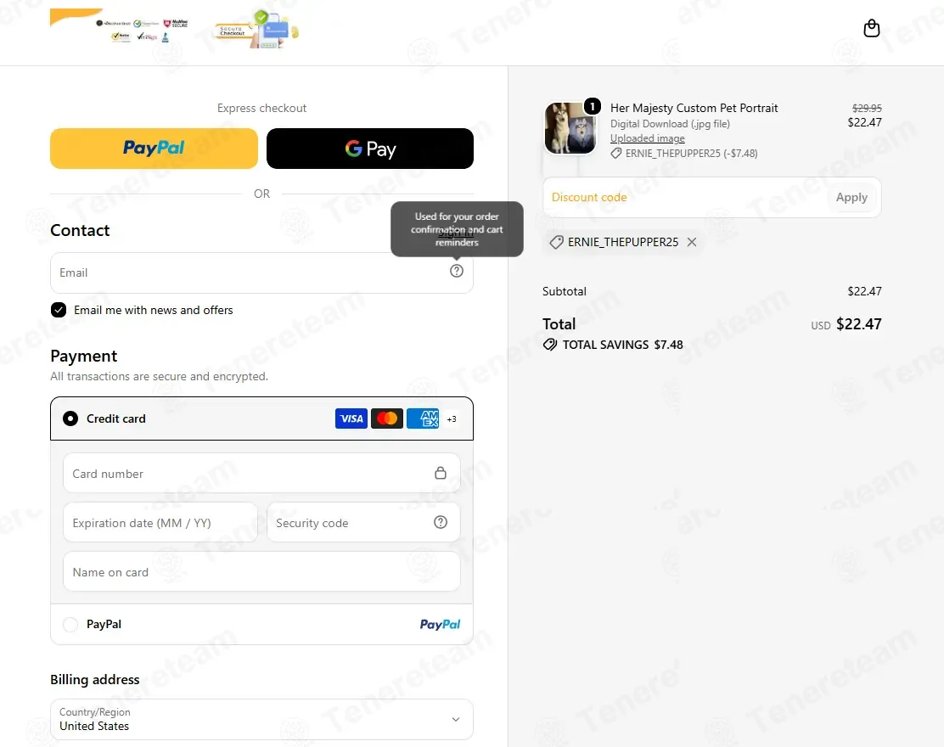Click the crossed-out $29.95 price
Screen dimensions: 944x747
(867, 109)
